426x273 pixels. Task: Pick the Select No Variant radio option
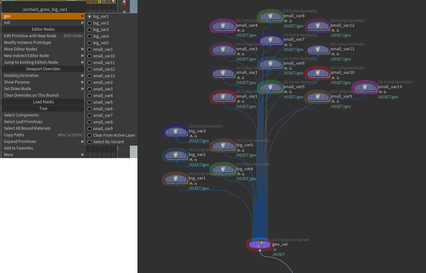click(x=90, y=142)
